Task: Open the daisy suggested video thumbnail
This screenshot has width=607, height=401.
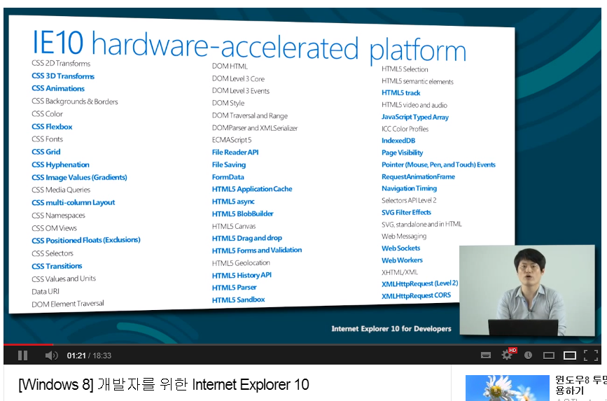Action: 508,388
